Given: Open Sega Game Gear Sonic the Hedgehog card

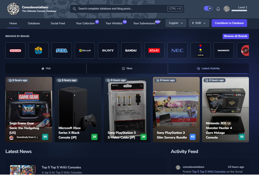Looking at the screenshot, I should (x=29, y=109).
